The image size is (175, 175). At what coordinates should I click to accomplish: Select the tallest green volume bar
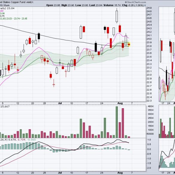[x=117, y=122]
